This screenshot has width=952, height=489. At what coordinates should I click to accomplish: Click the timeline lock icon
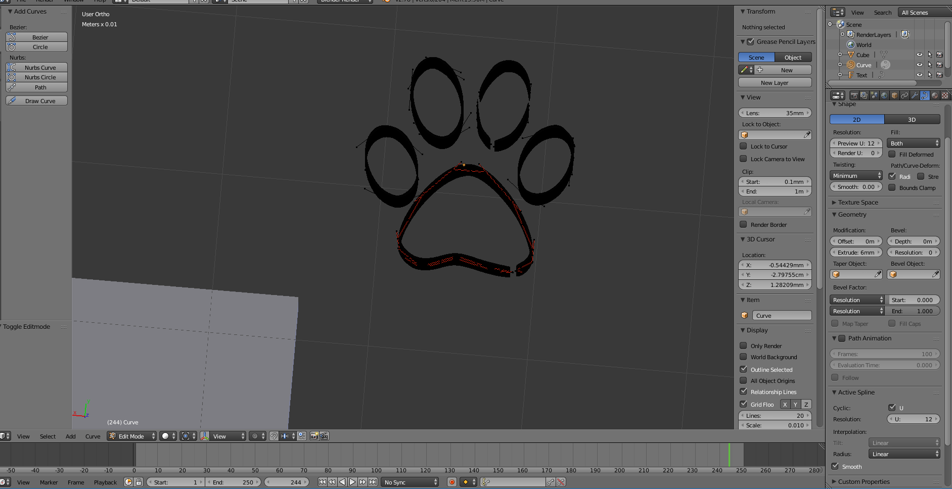pyautogui.click(x=139, y=482)
